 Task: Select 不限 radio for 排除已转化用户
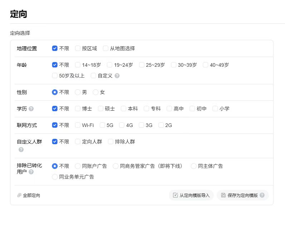pyautogui.click(x=55, y=166)
